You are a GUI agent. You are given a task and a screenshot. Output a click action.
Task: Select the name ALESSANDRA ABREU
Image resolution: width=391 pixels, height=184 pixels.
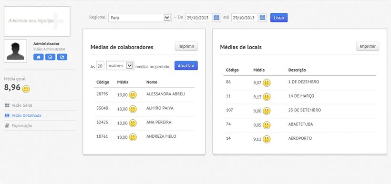(166, 94)
